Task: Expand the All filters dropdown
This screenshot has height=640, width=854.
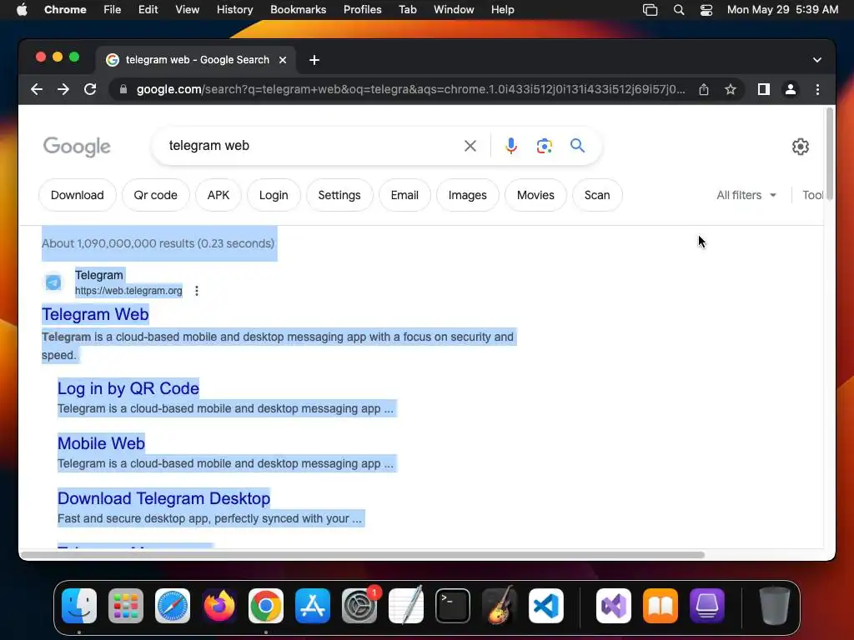Action: [746, 195]
